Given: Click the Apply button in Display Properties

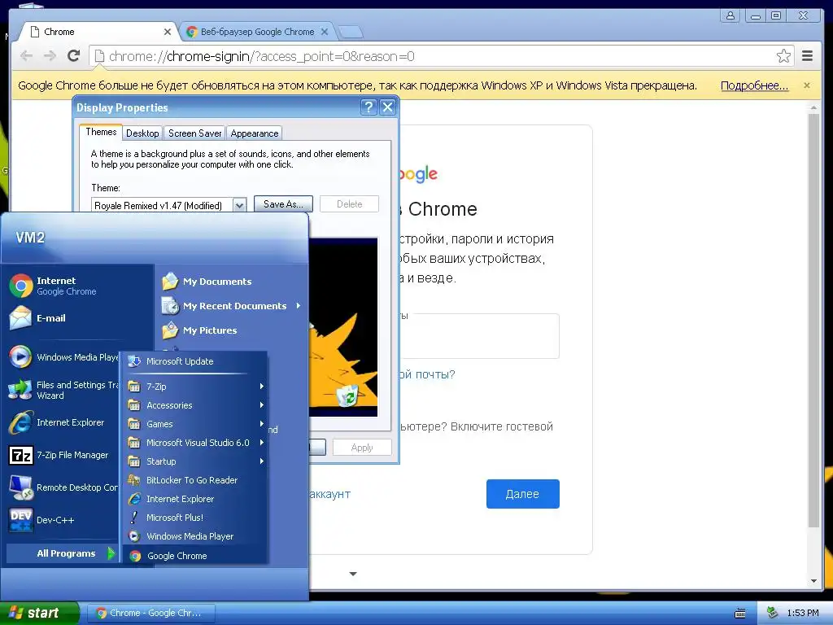Looking at the screenshot, I should [x=362, y=448].
